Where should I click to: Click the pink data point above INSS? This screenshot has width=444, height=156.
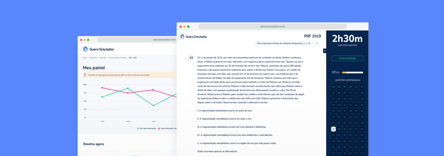tap(128, 93)
